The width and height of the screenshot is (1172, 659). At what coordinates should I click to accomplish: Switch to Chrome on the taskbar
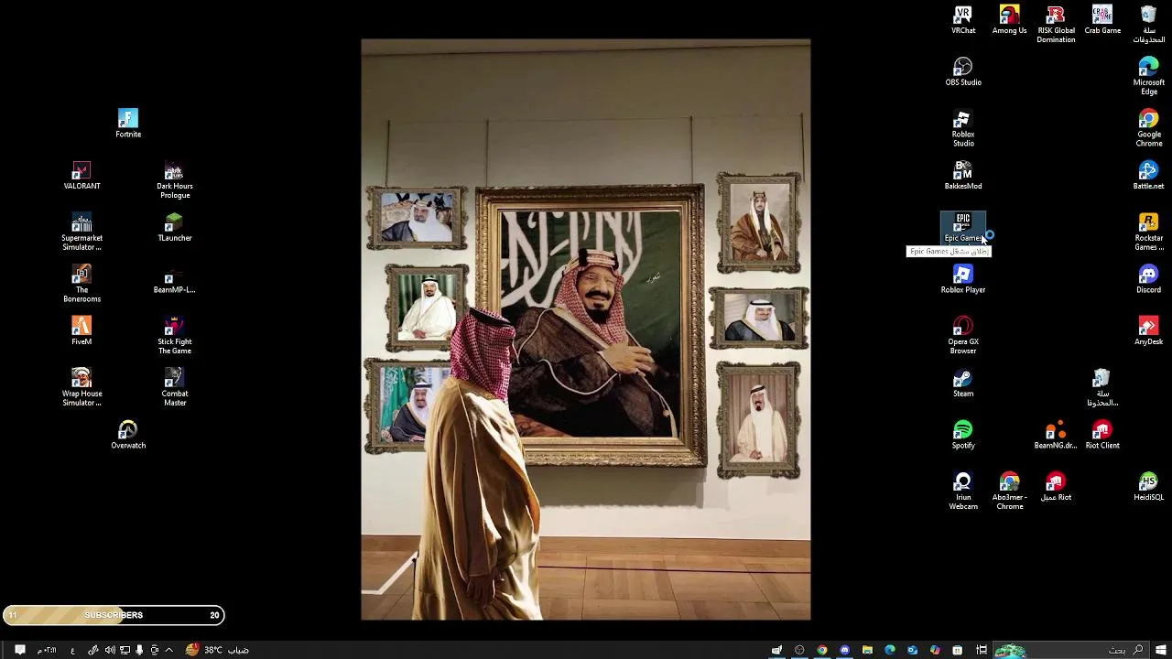[x=822, y=650]
